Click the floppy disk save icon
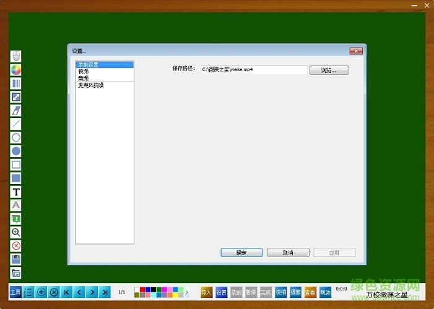Viewport: 434px width, 309px height. tap(16, 259)
